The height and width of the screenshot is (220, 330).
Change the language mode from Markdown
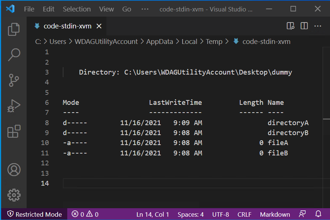[275, 214]
